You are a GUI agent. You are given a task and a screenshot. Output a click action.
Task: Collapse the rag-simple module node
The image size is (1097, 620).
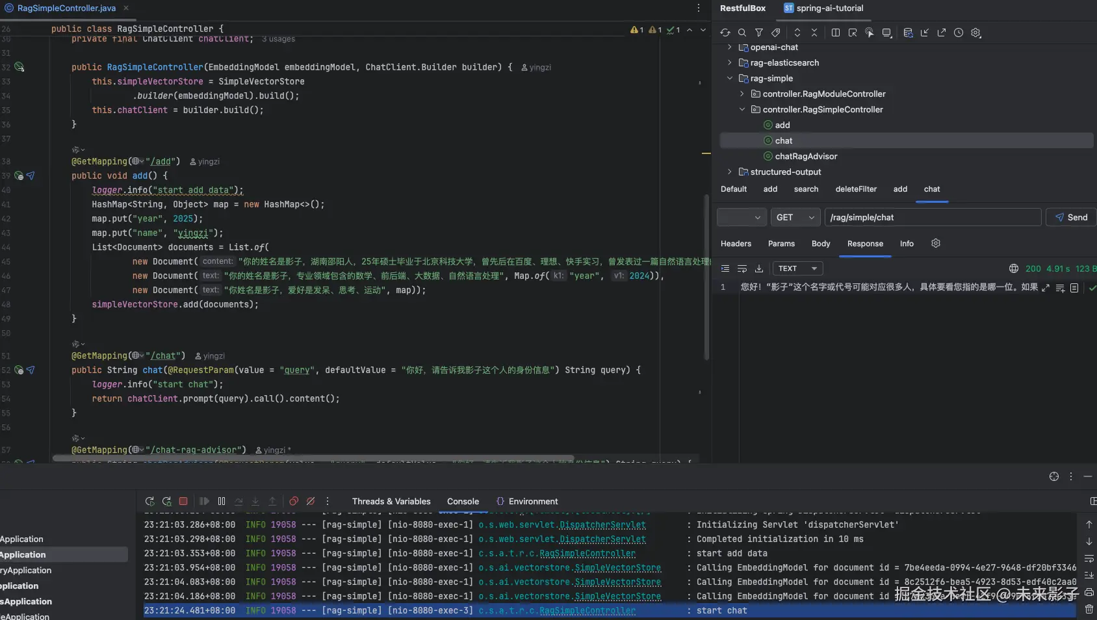[x=730, y=79]
